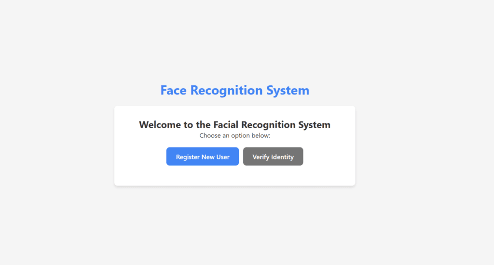
Task: Click the word 'Face' in the blue title
Action: pos(173,90)
